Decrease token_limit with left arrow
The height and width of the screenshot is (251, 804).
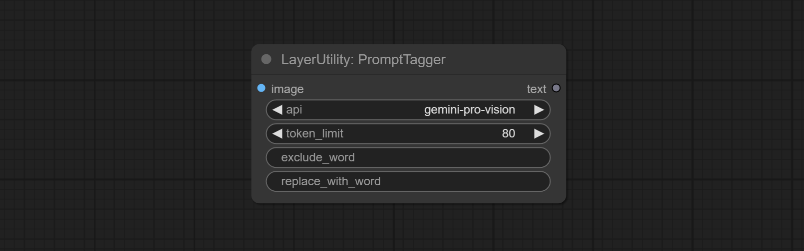277,133
